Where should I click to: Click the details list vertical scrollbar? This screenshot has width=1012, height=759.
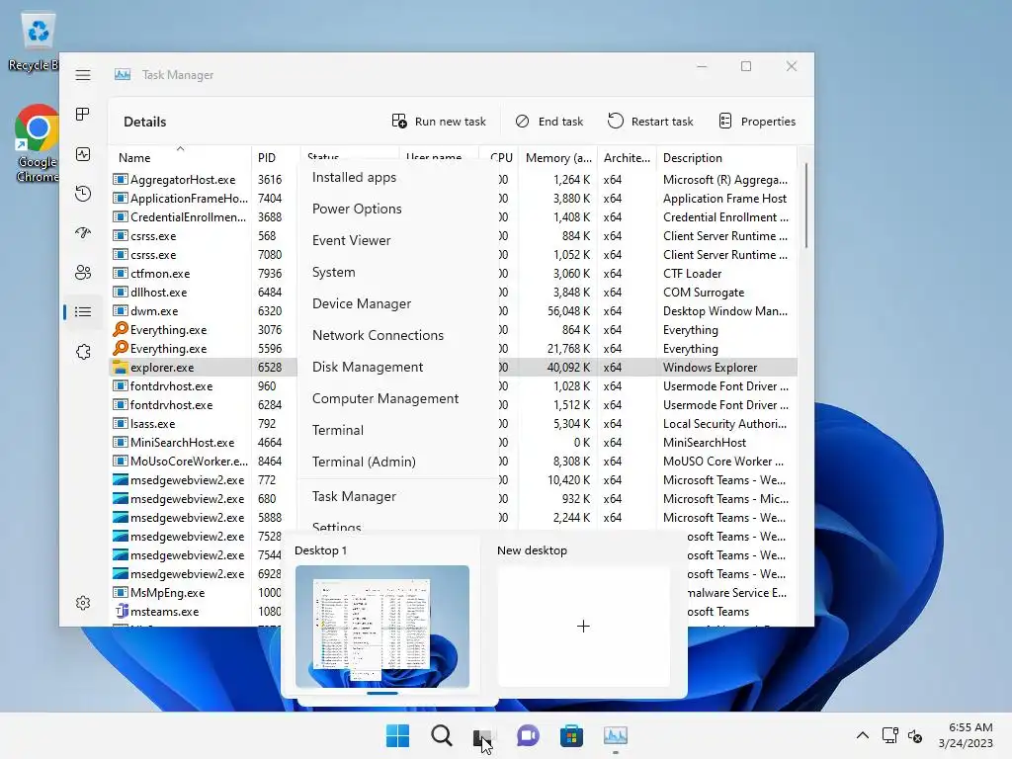click(806, 207)
